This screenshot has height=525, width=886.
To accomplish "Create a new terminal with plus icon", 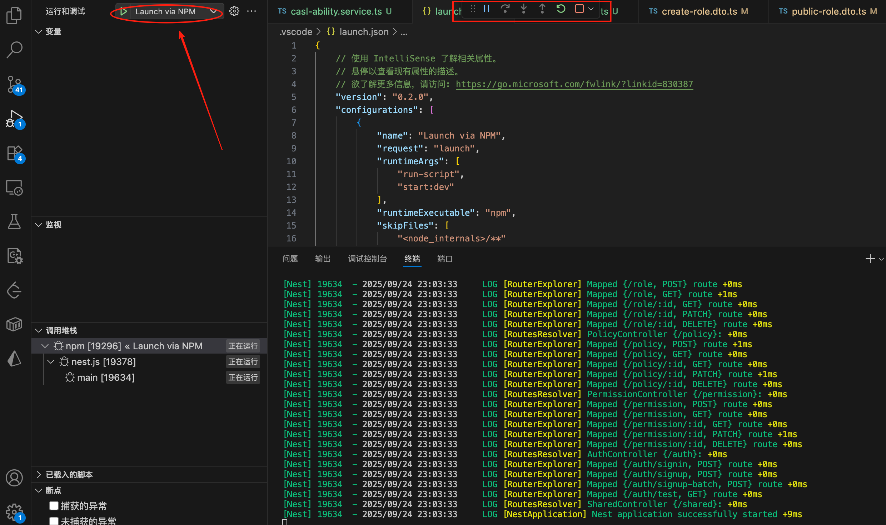I will coord(870,259).
